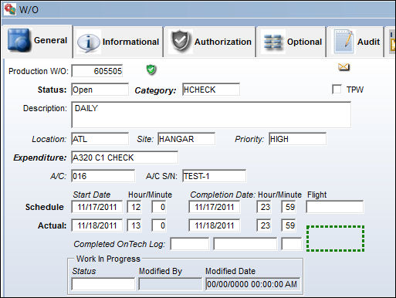Click the Schedule completion minute field 59
The height and width of the screenshot is (298, 396).
click(289, 207)
